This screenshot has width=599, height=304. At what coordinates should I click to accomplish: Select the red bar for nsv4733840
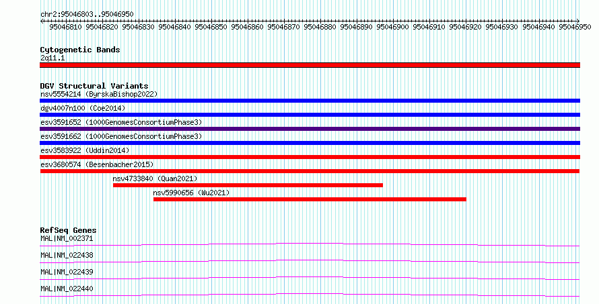(x=248, y=185)
